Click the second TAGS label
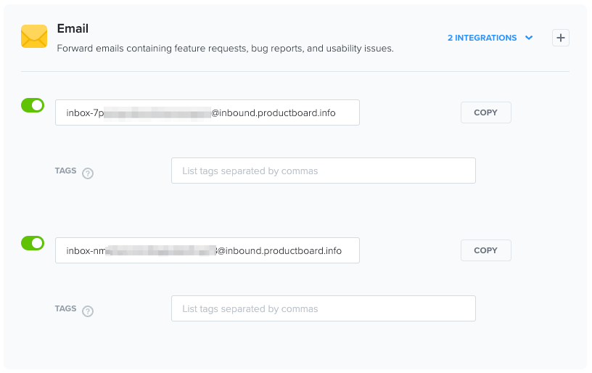The width and height of the screenshot is (592, 373). (66, 308)
